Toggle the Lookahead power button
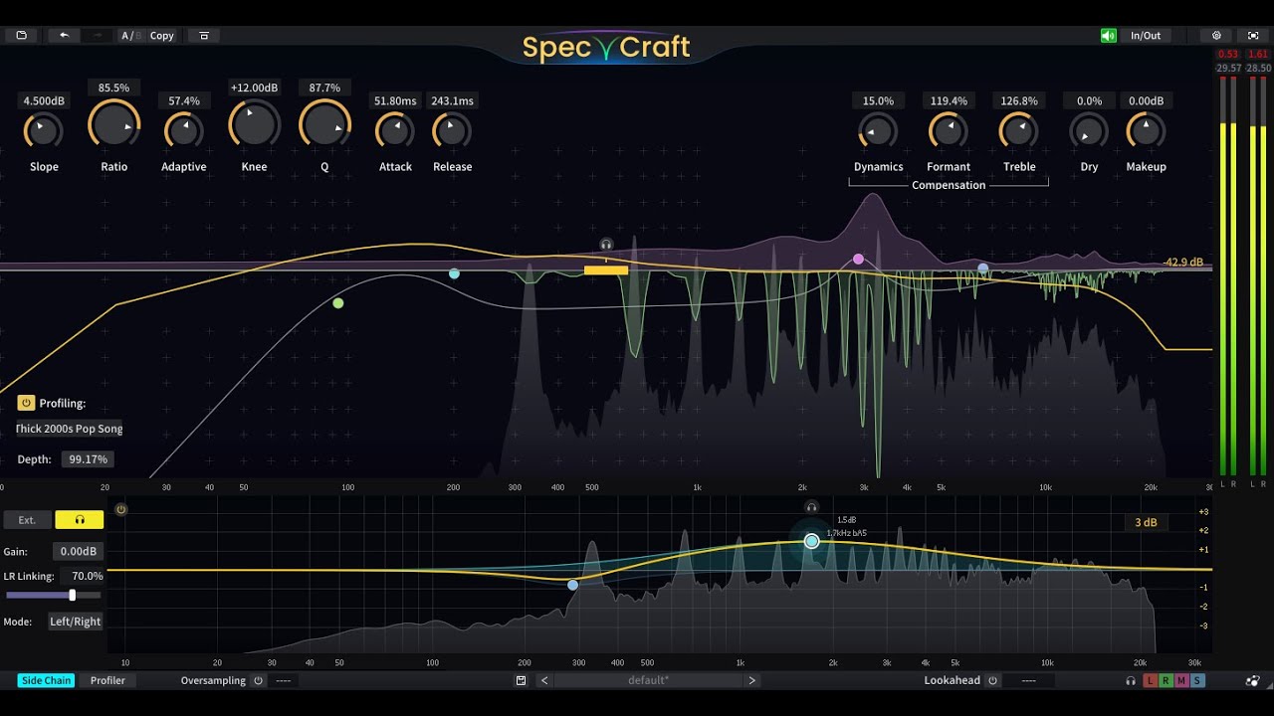This screenshot has width=1274, height=716. [x=992, y=680]
